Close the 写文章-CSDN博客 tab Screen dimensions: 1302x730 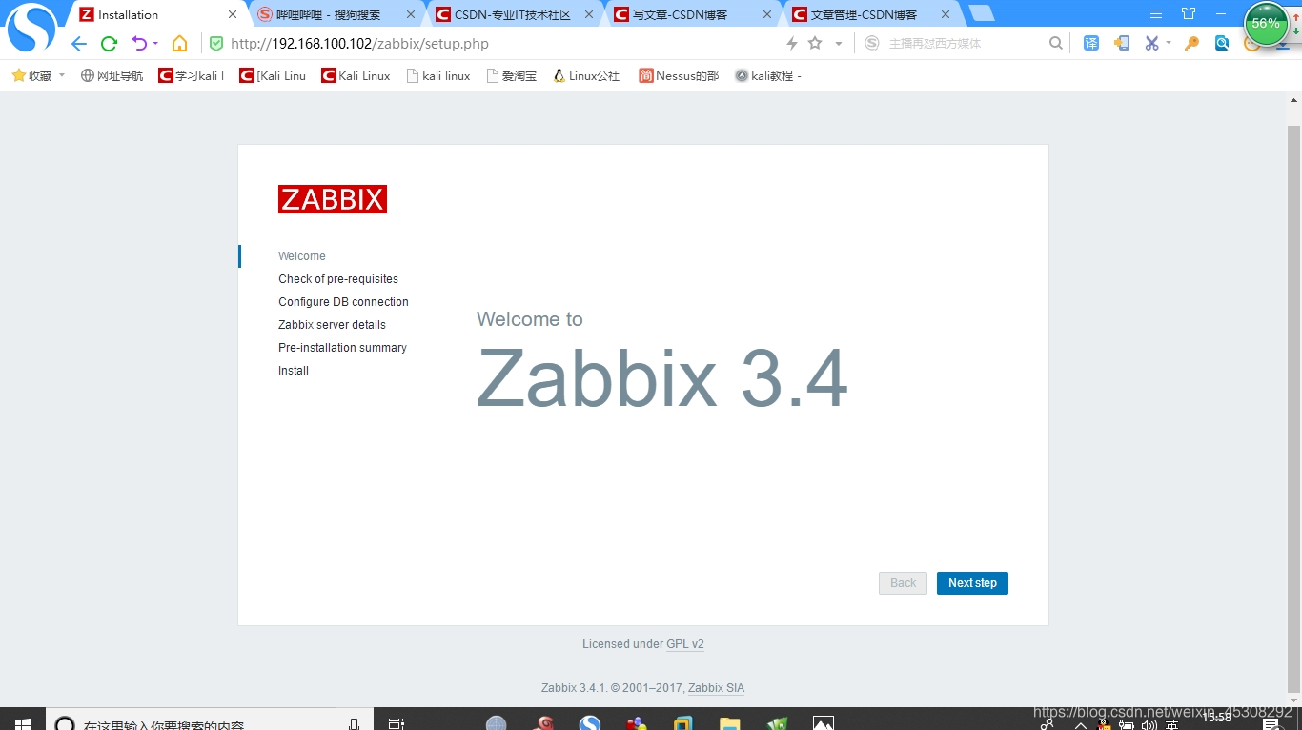(x=767, y=14)
